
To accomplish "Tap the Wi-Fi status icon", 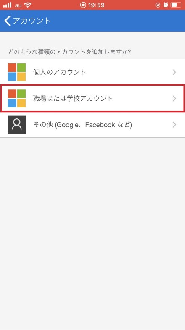I will tap(28, 5).
